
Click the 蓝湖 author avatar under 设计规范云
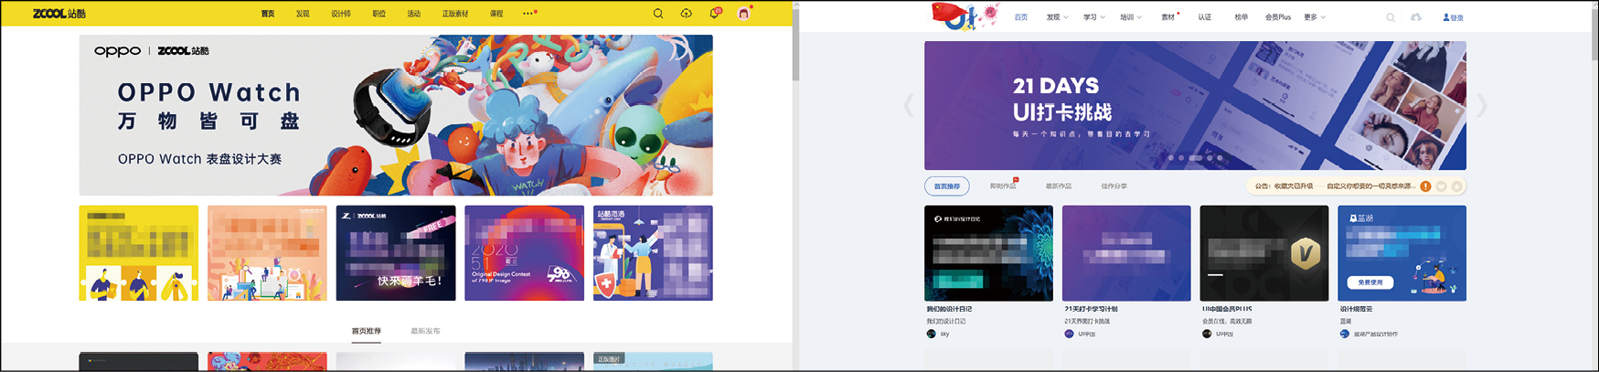(1344, 334)
